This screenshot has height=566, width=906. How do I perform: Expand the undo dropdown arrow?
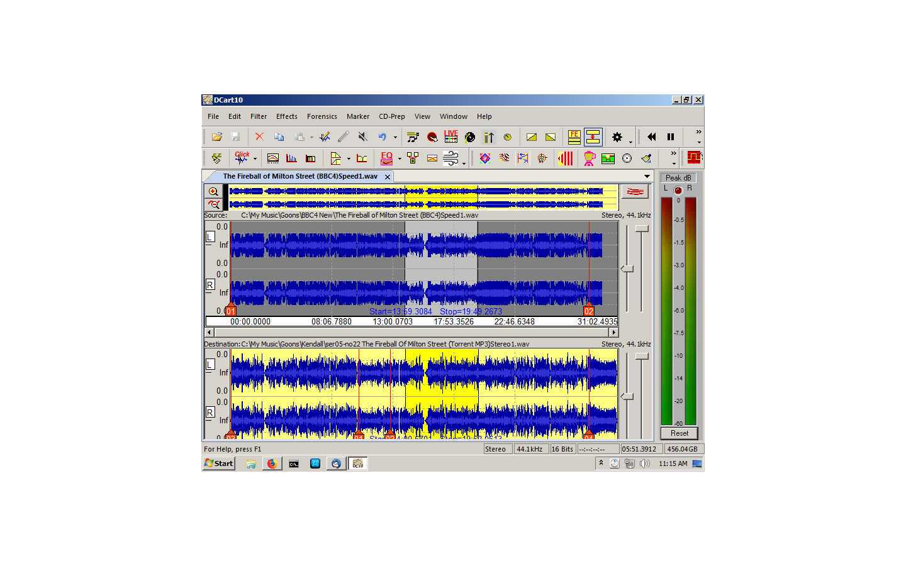(x=395, y=137)
